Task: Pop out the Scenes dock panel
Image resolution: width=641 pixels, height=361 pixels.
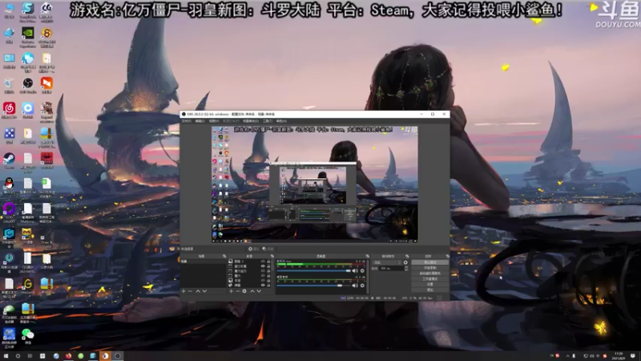Action: point(224,256)
